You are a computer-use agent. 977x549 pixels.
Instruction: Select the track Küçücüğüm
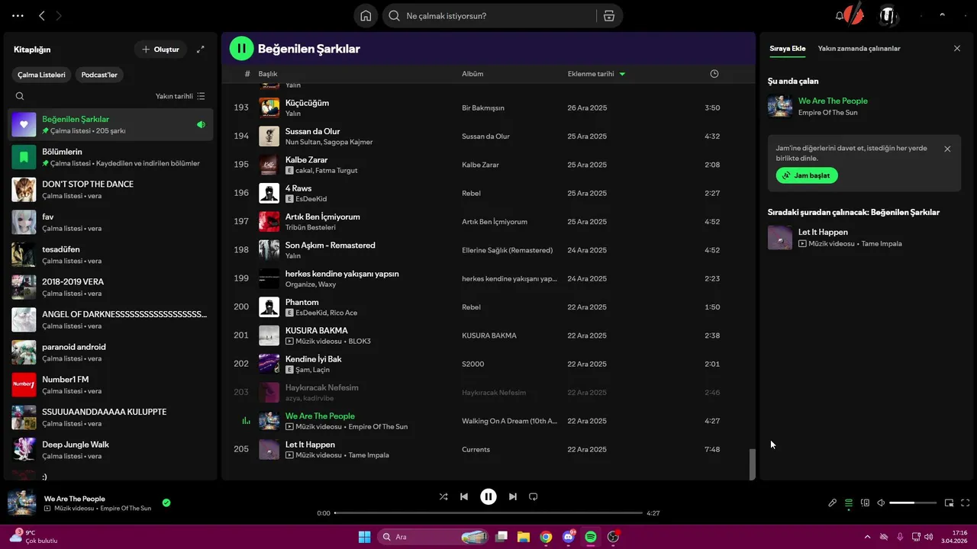(307, 103)
